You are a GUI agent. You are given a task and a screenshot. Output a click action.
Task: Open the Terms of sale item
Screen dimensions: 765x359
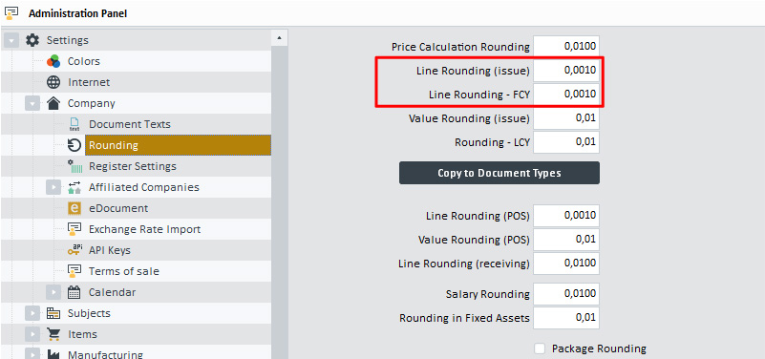(123, 271)
